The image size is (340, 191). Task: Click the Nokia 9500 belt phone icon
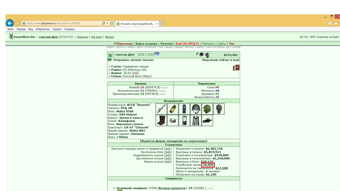[x=184, y=109]
